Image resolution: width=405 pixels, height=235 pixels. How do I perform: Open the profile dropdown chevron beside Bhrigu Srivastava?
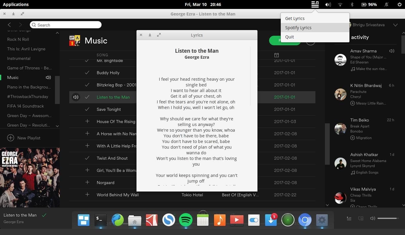click(x=395, y=25)
